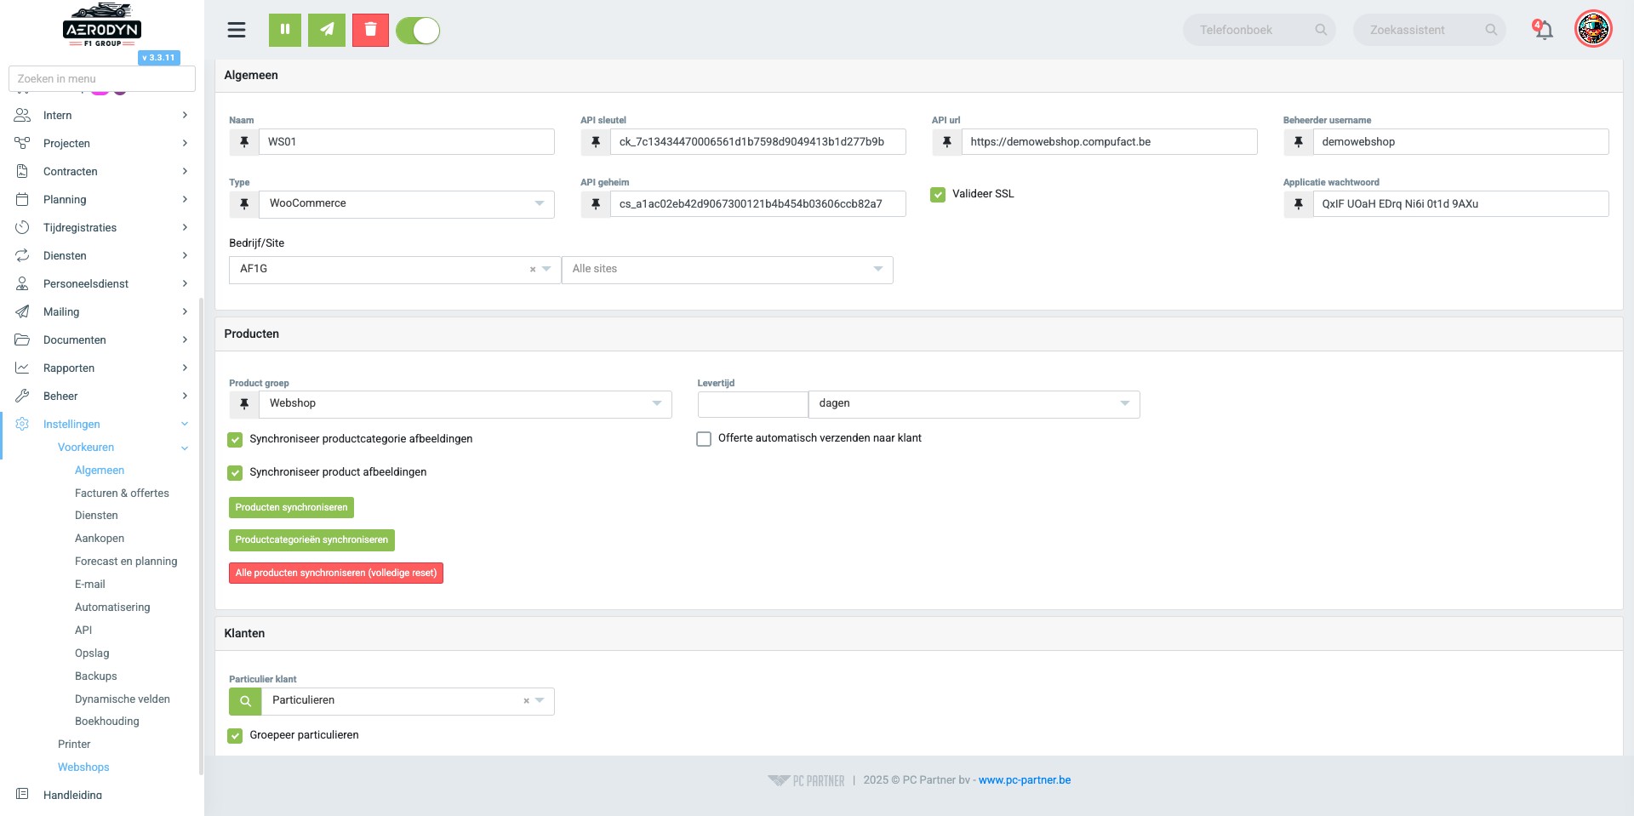
Task: Click the Intern people icon
Action: [22, 115]
